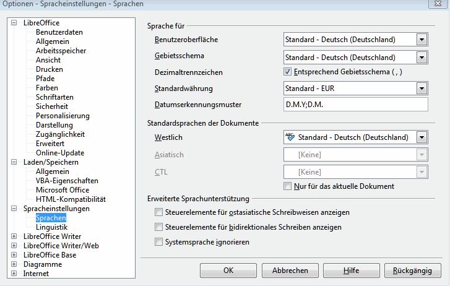The image size is (450, 286).
Task: Select Benutzerdaten in the tree
Action: click(59, 32)
